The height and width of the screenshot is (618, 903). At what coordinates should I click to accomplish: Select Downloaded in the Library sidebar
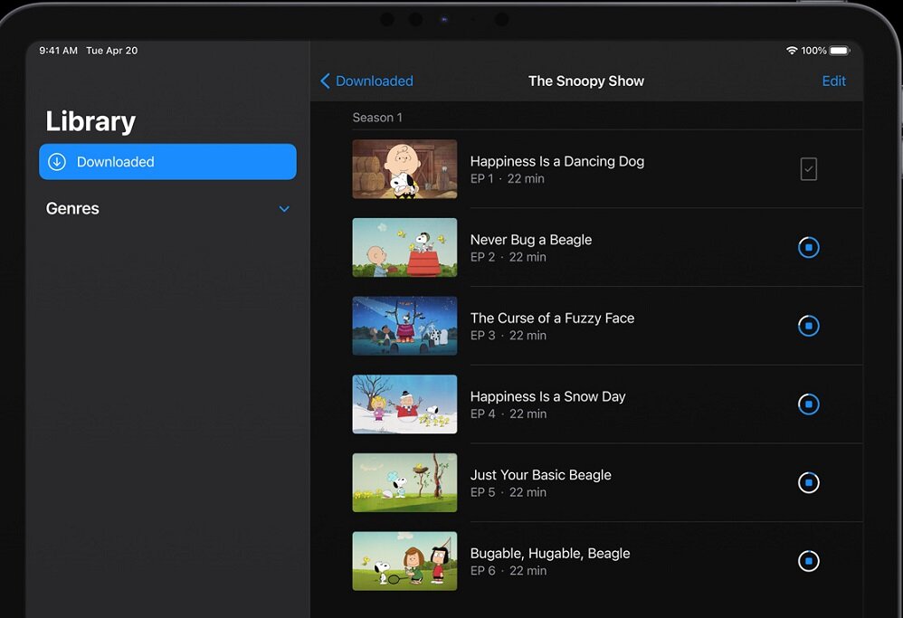tap(167, 162)
